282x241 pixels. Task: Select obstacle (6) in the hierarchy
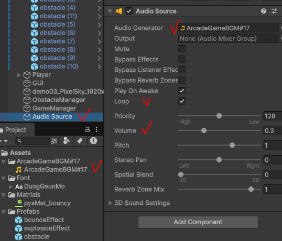pos(57,33)
